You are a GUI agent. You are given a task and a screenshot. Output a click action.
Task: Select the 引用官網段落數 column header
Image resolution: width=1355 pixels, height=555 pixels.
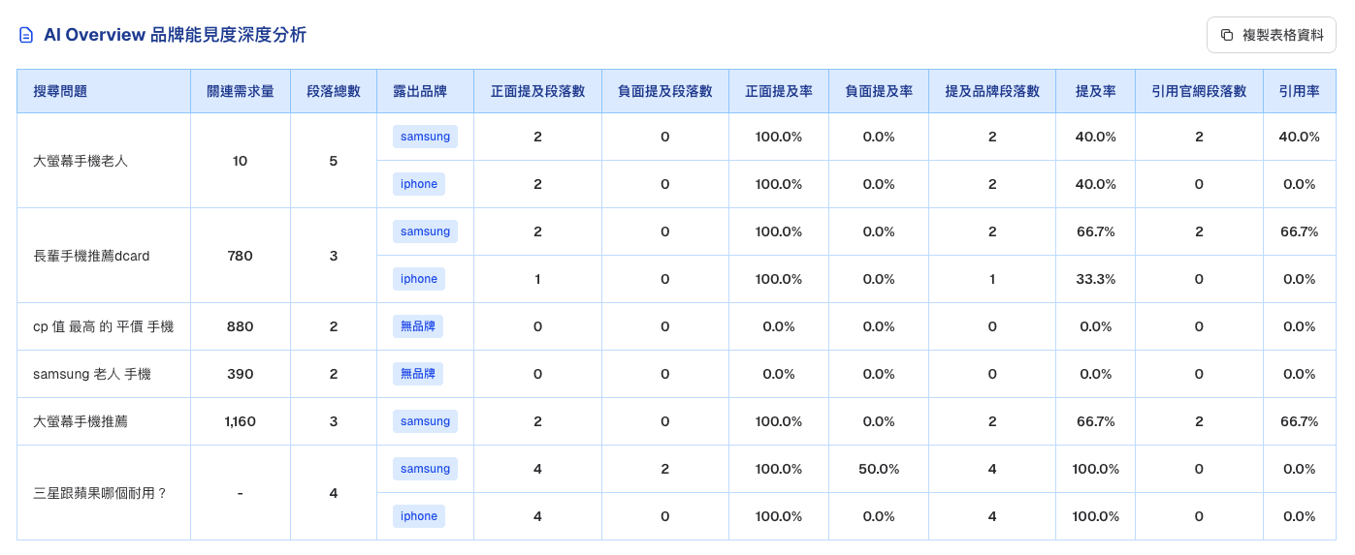1199,91
